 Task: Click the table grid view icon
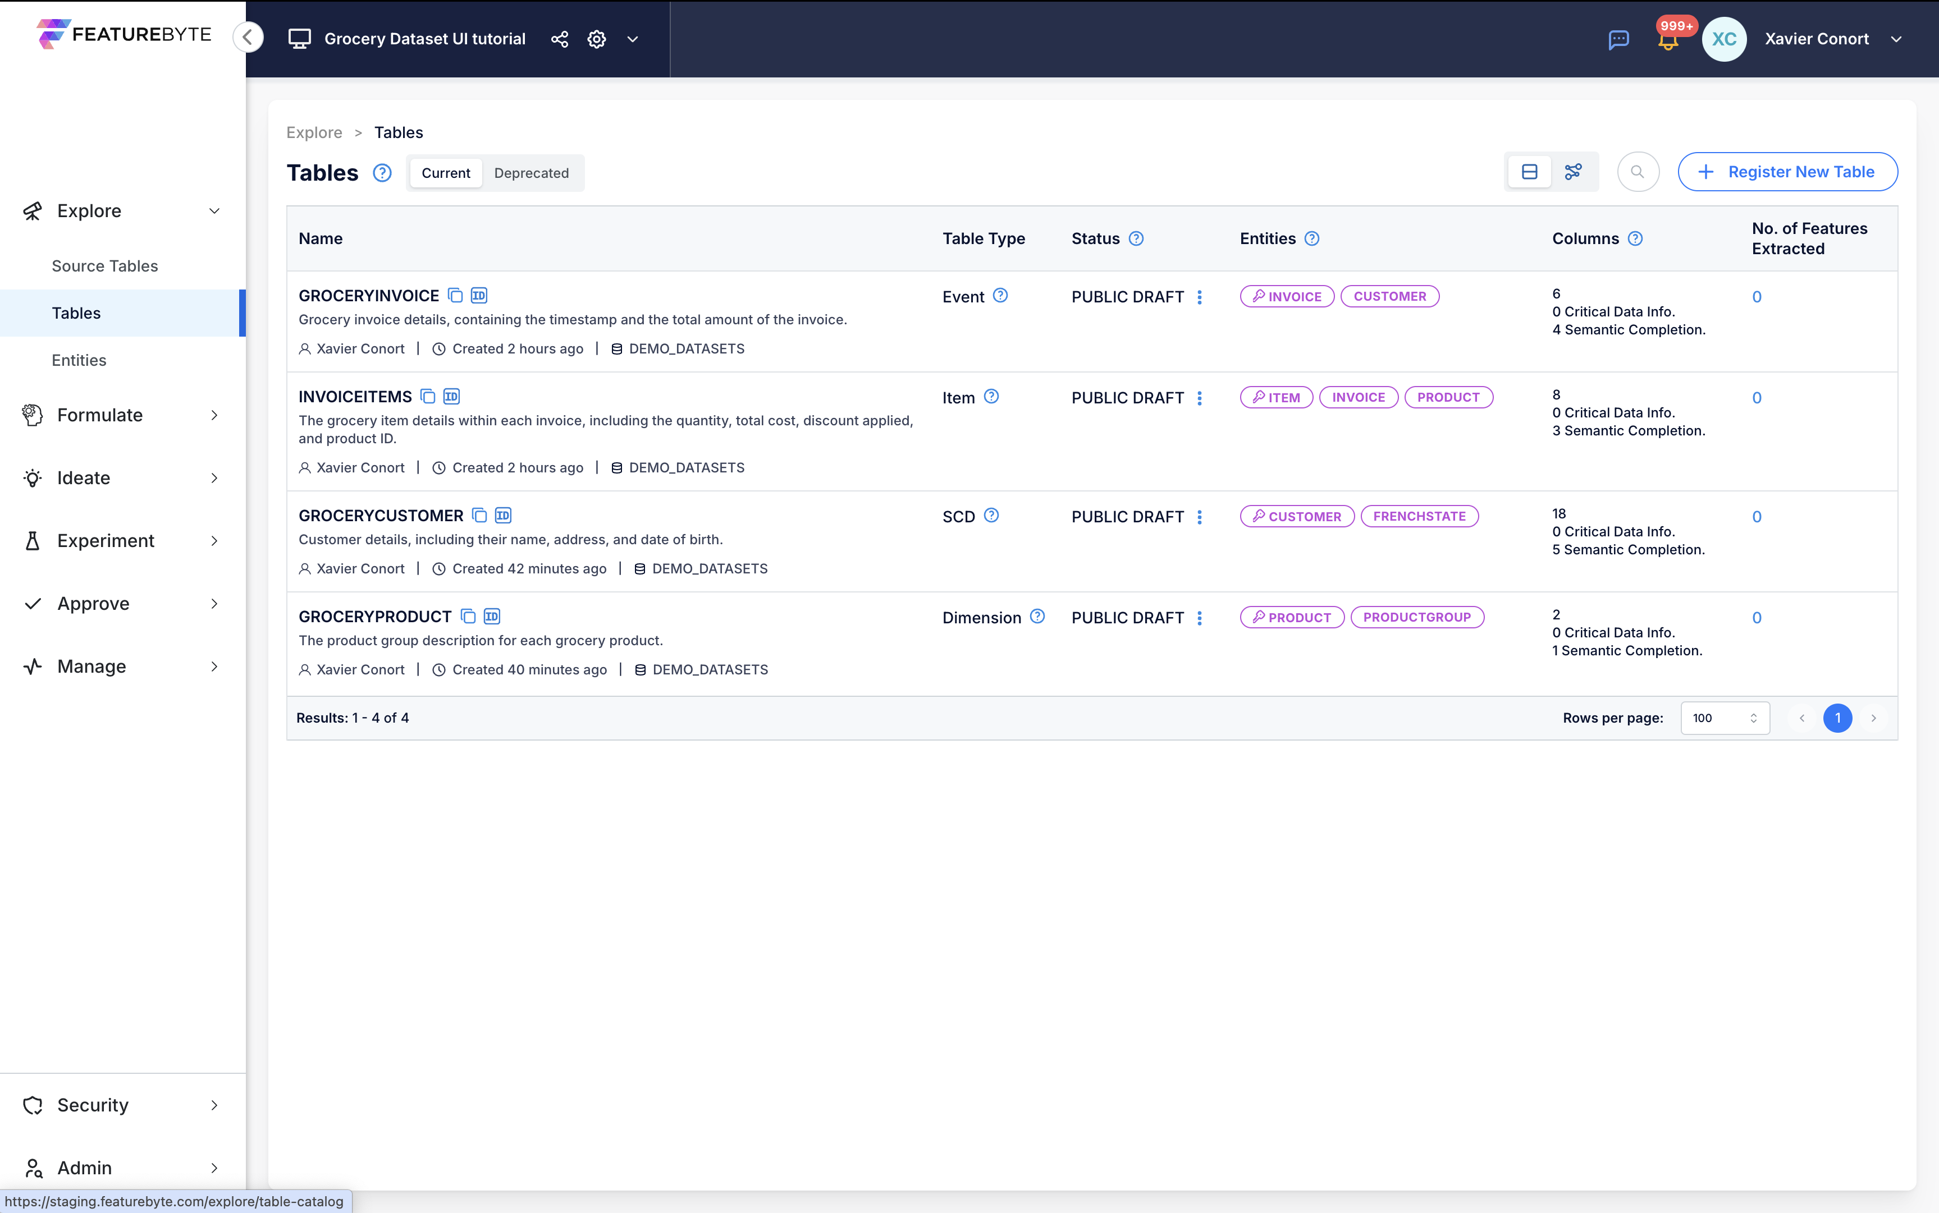pos(1529,171)
